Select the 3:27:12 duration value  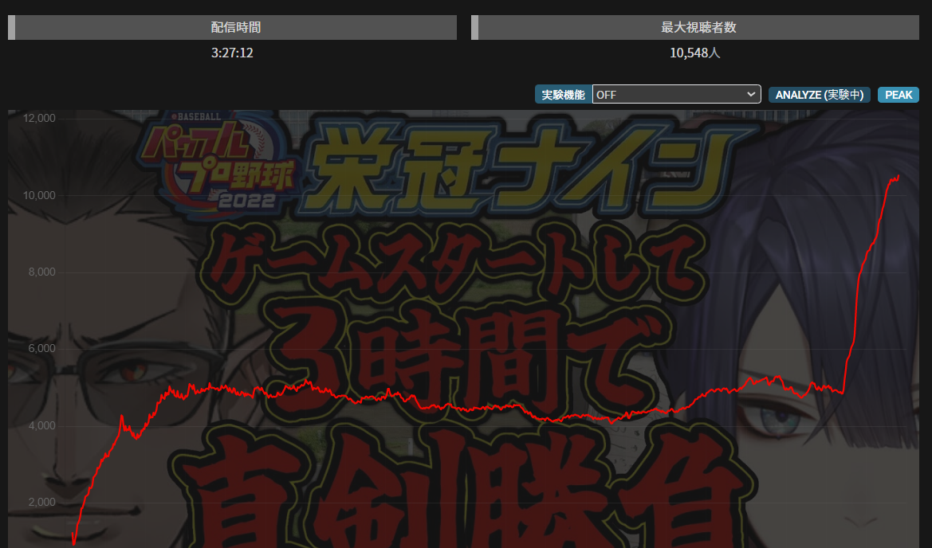(233, 53)
